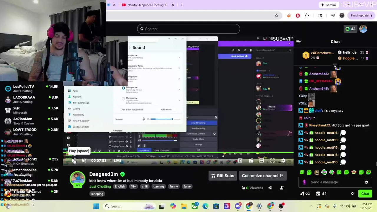Unmute the stream player volume
Screen dimensions: 377x212
tap(84, 160)
